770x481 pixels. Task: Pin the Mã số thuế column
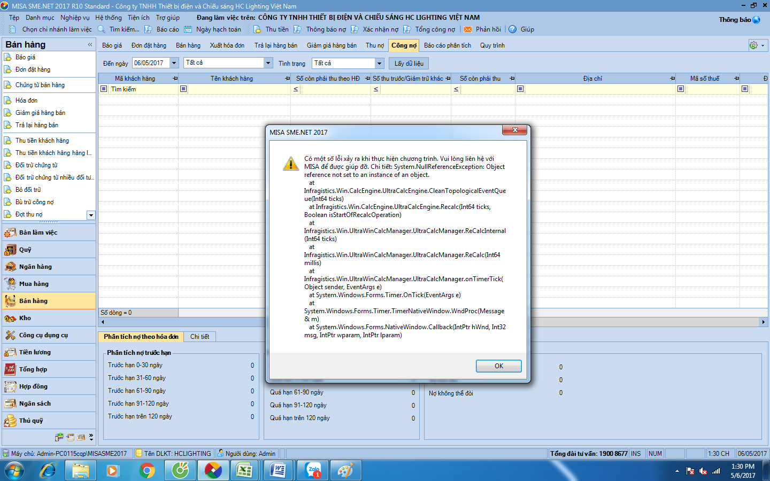point(736,79)
